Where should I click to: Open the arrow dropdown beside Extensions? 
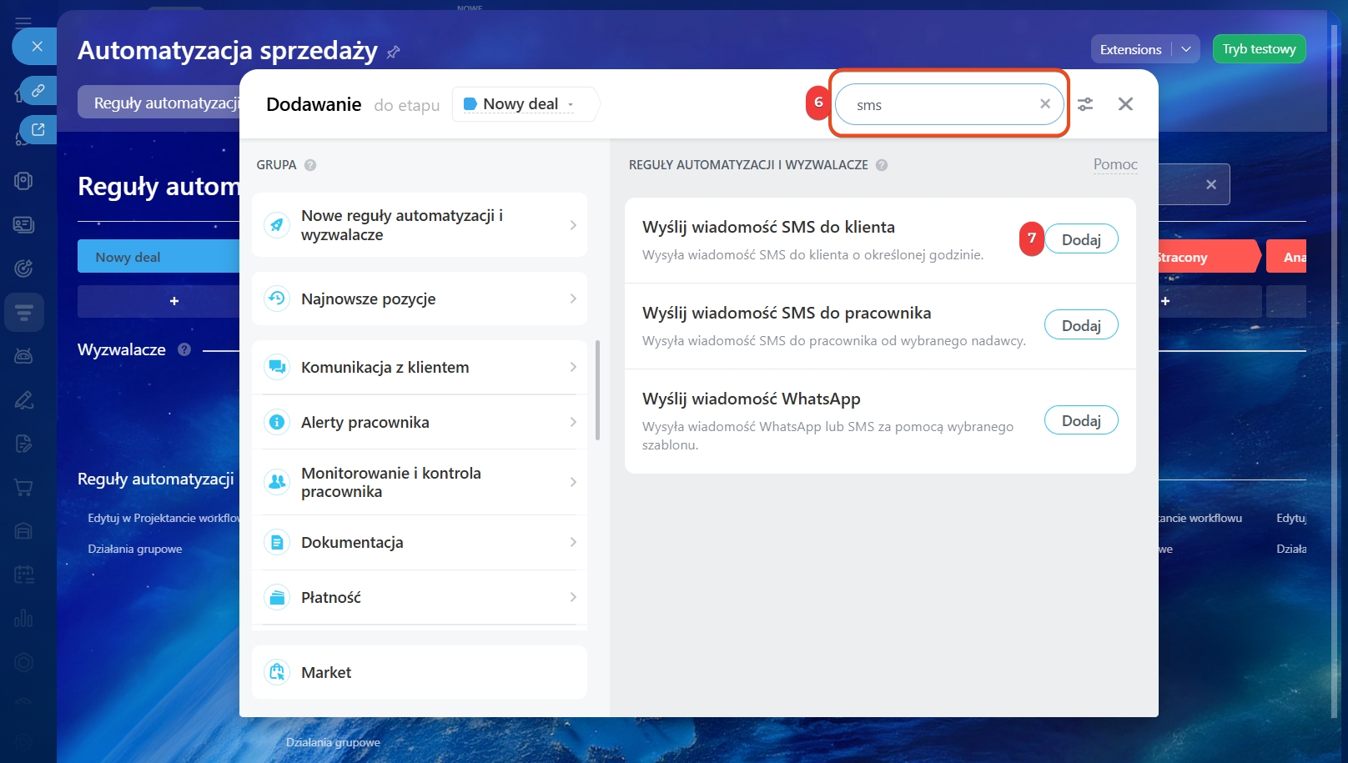click(1186, 49)
